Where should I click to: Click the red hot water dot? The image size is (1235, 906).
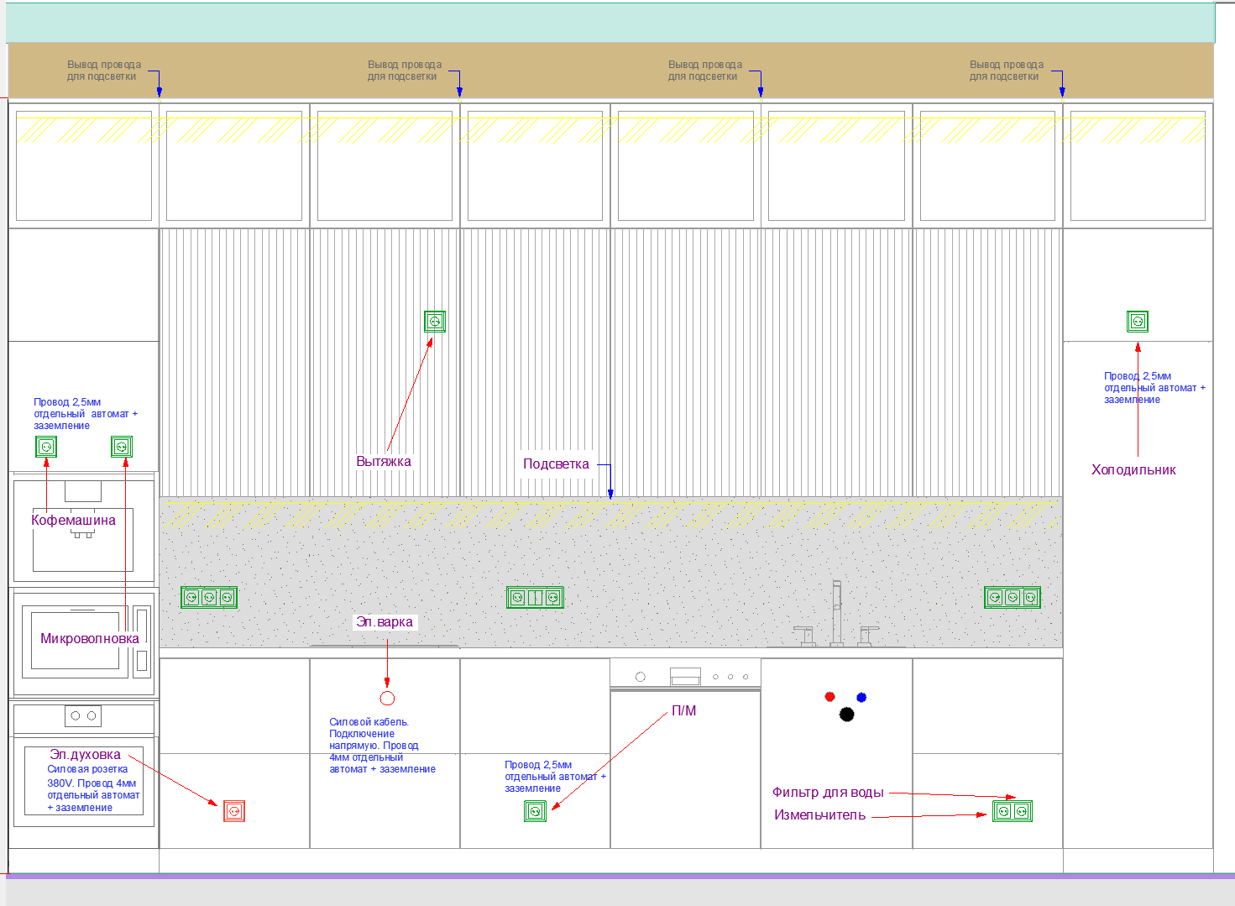[x=829, y=696]
